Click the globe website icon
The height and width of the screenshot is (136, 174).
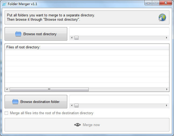162,17
